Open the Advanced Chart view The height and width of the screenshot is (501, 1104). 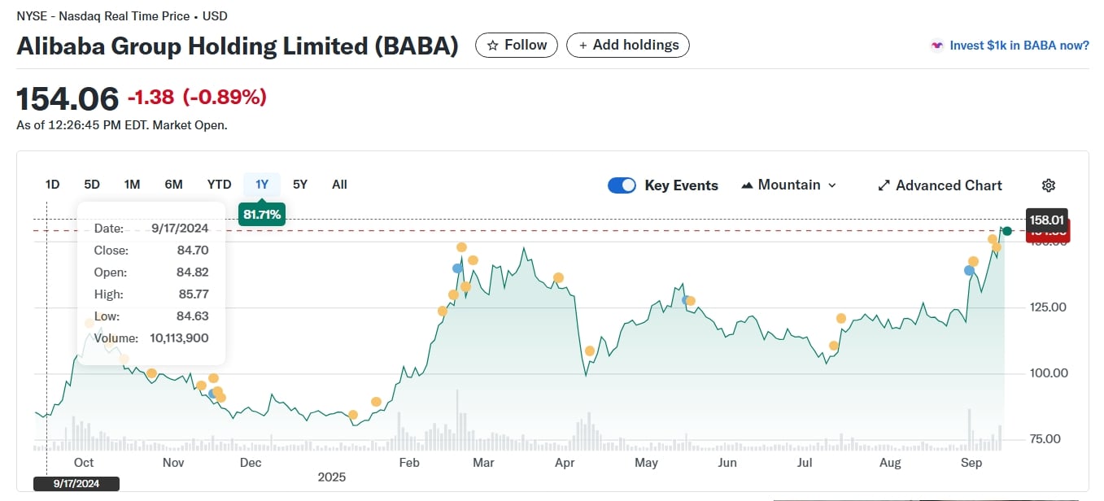point(940,185)
